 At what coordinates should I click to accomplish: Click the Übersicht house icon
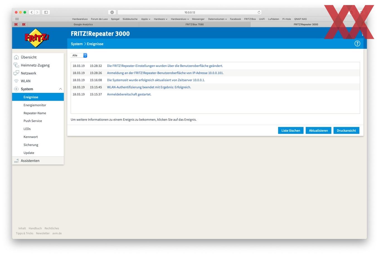point(16,57)
